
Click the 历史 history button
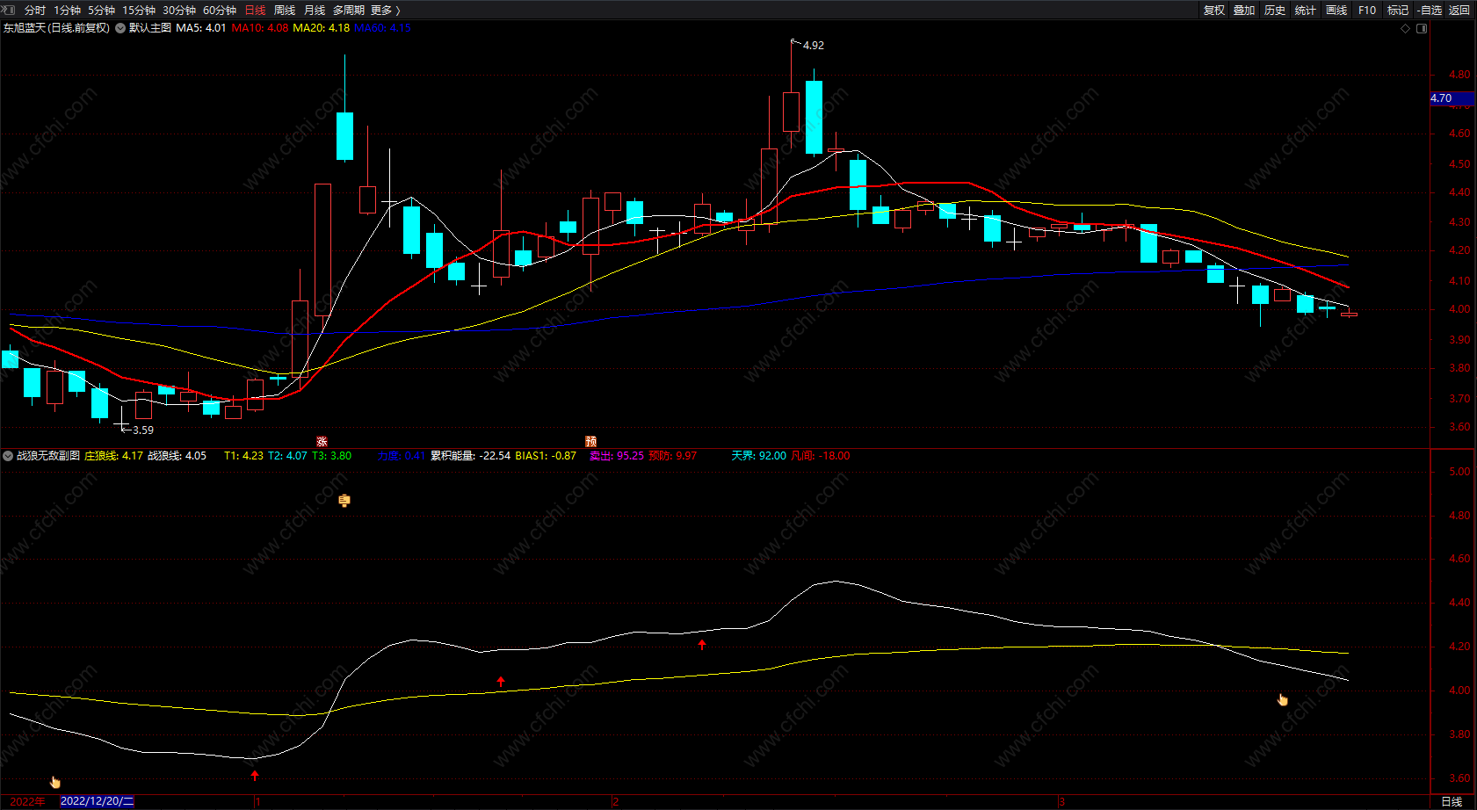click(1275, 11)
